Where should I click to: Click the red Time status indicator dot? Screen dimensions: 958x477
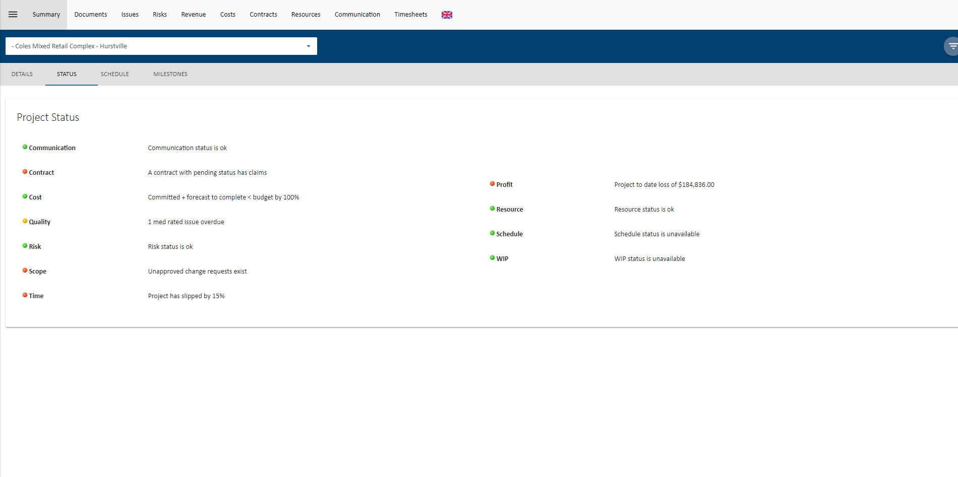[x=25, y=295]
